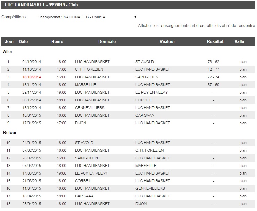257x211 pixels.
Task: Open the Compétitions championship dropdown
Action: 87,17
